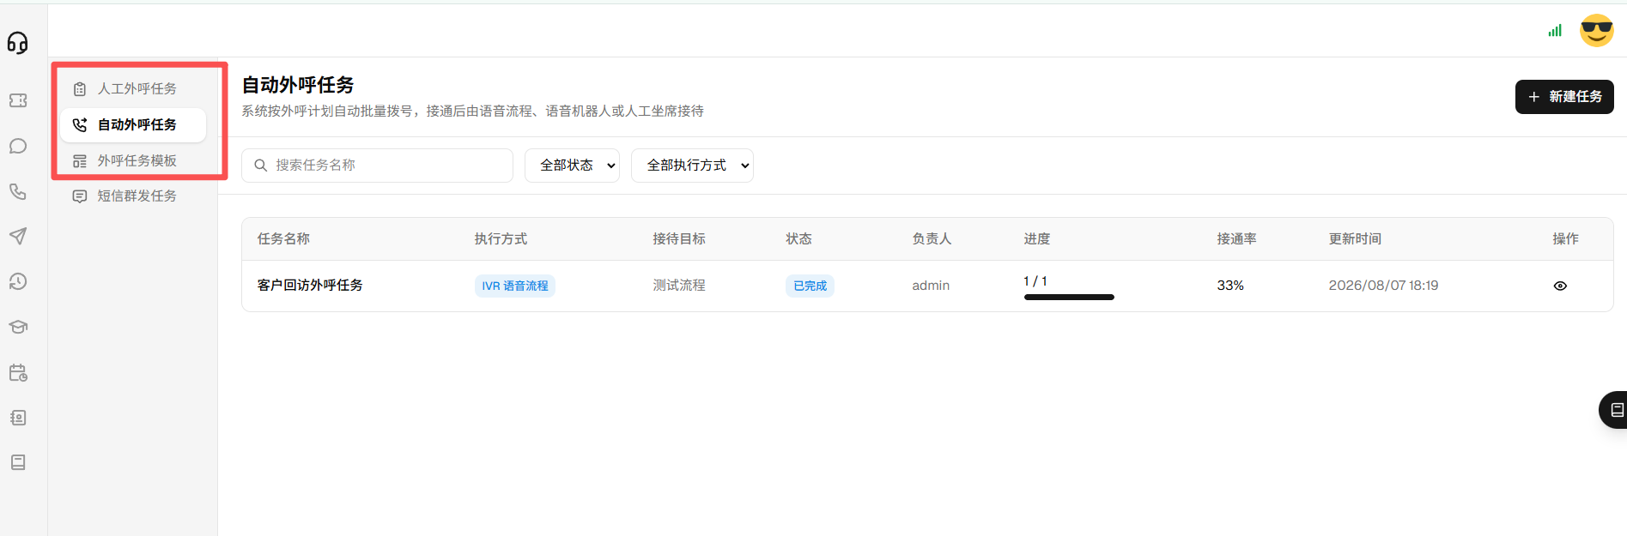Click the 接待目标 column header
This screenshot has width=1627, height=536.
[x=679, y=239]
